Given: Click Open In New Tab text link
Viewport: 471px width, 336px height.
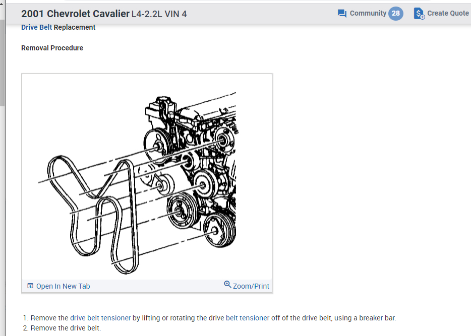Looking at the screenshot, I should point(63,286).
